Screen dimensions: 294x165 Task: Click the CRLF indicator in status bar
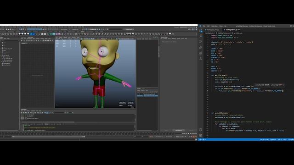[x=285, y=139]
